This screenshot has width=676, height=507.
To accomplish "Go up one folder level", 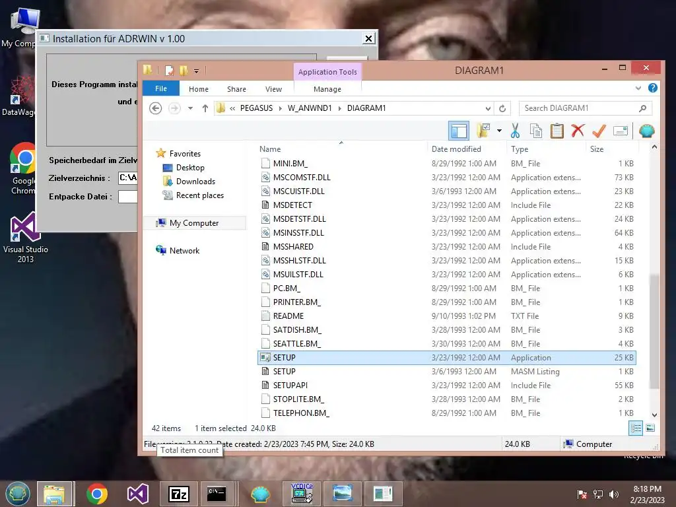I will (205, 108).
